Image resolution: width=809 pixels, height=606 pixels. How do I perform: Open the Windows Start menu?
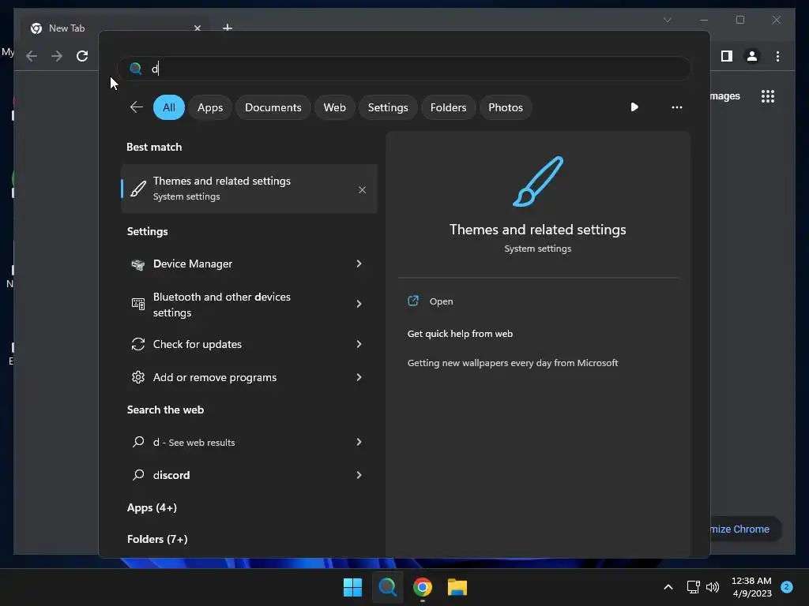[353, 587]
